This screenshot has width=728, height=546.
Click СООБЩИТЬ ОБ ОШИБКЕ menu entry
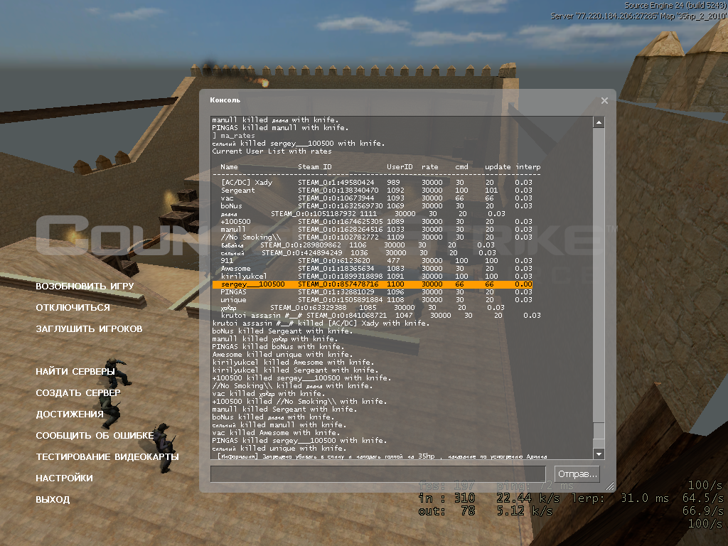coord(95,436)
